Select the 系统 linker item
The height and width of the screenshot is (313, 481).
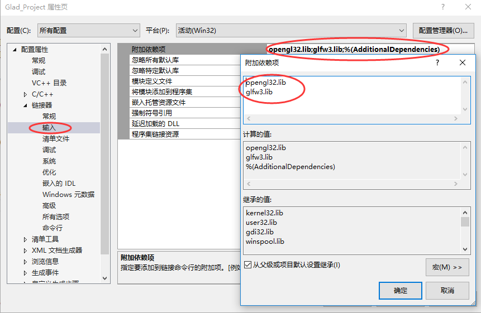(49, 161)
